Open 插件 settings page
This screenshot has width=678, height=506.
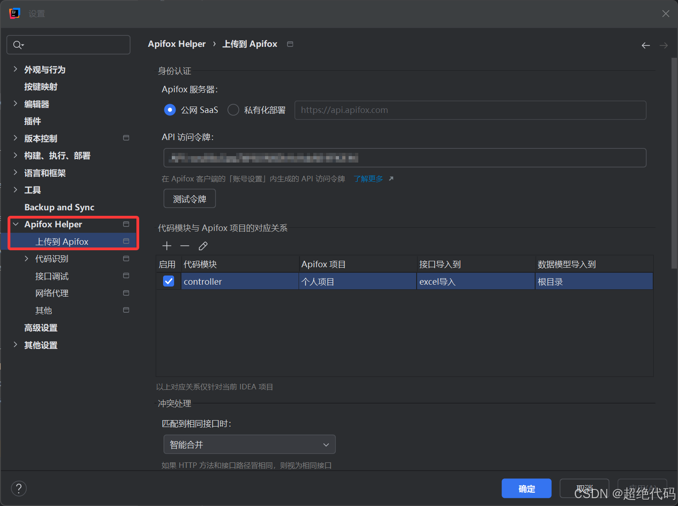point(33,121)
